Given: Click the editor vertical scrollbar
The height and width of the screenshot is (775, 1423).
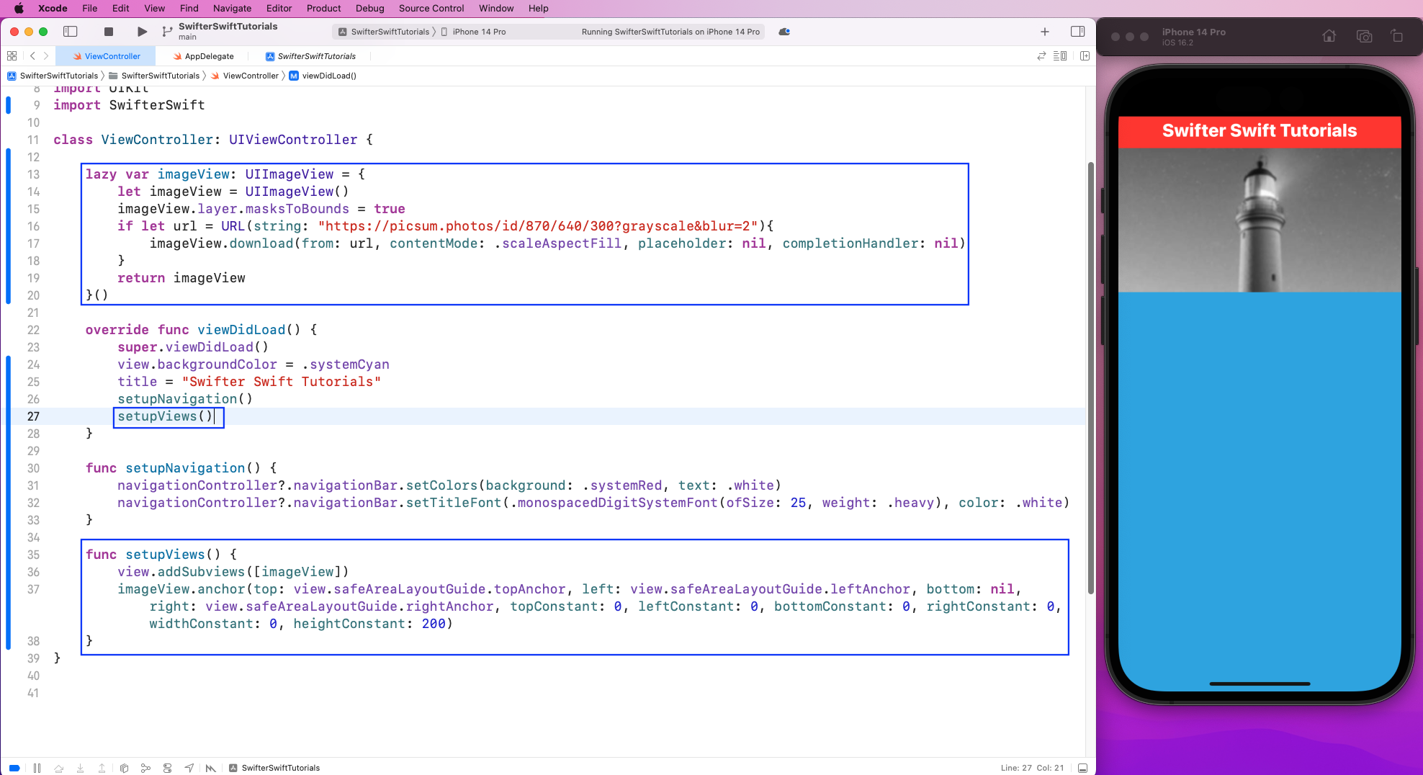Looking at the screenshot, I should 1090,378.
